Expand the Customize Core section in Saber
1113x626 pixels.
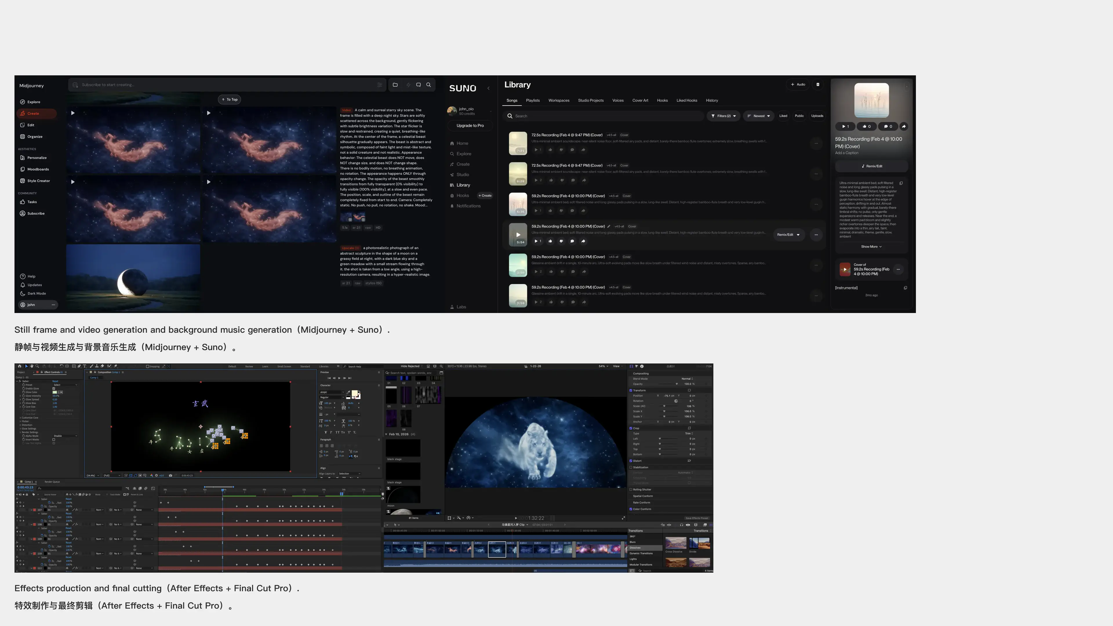[20, 418]
